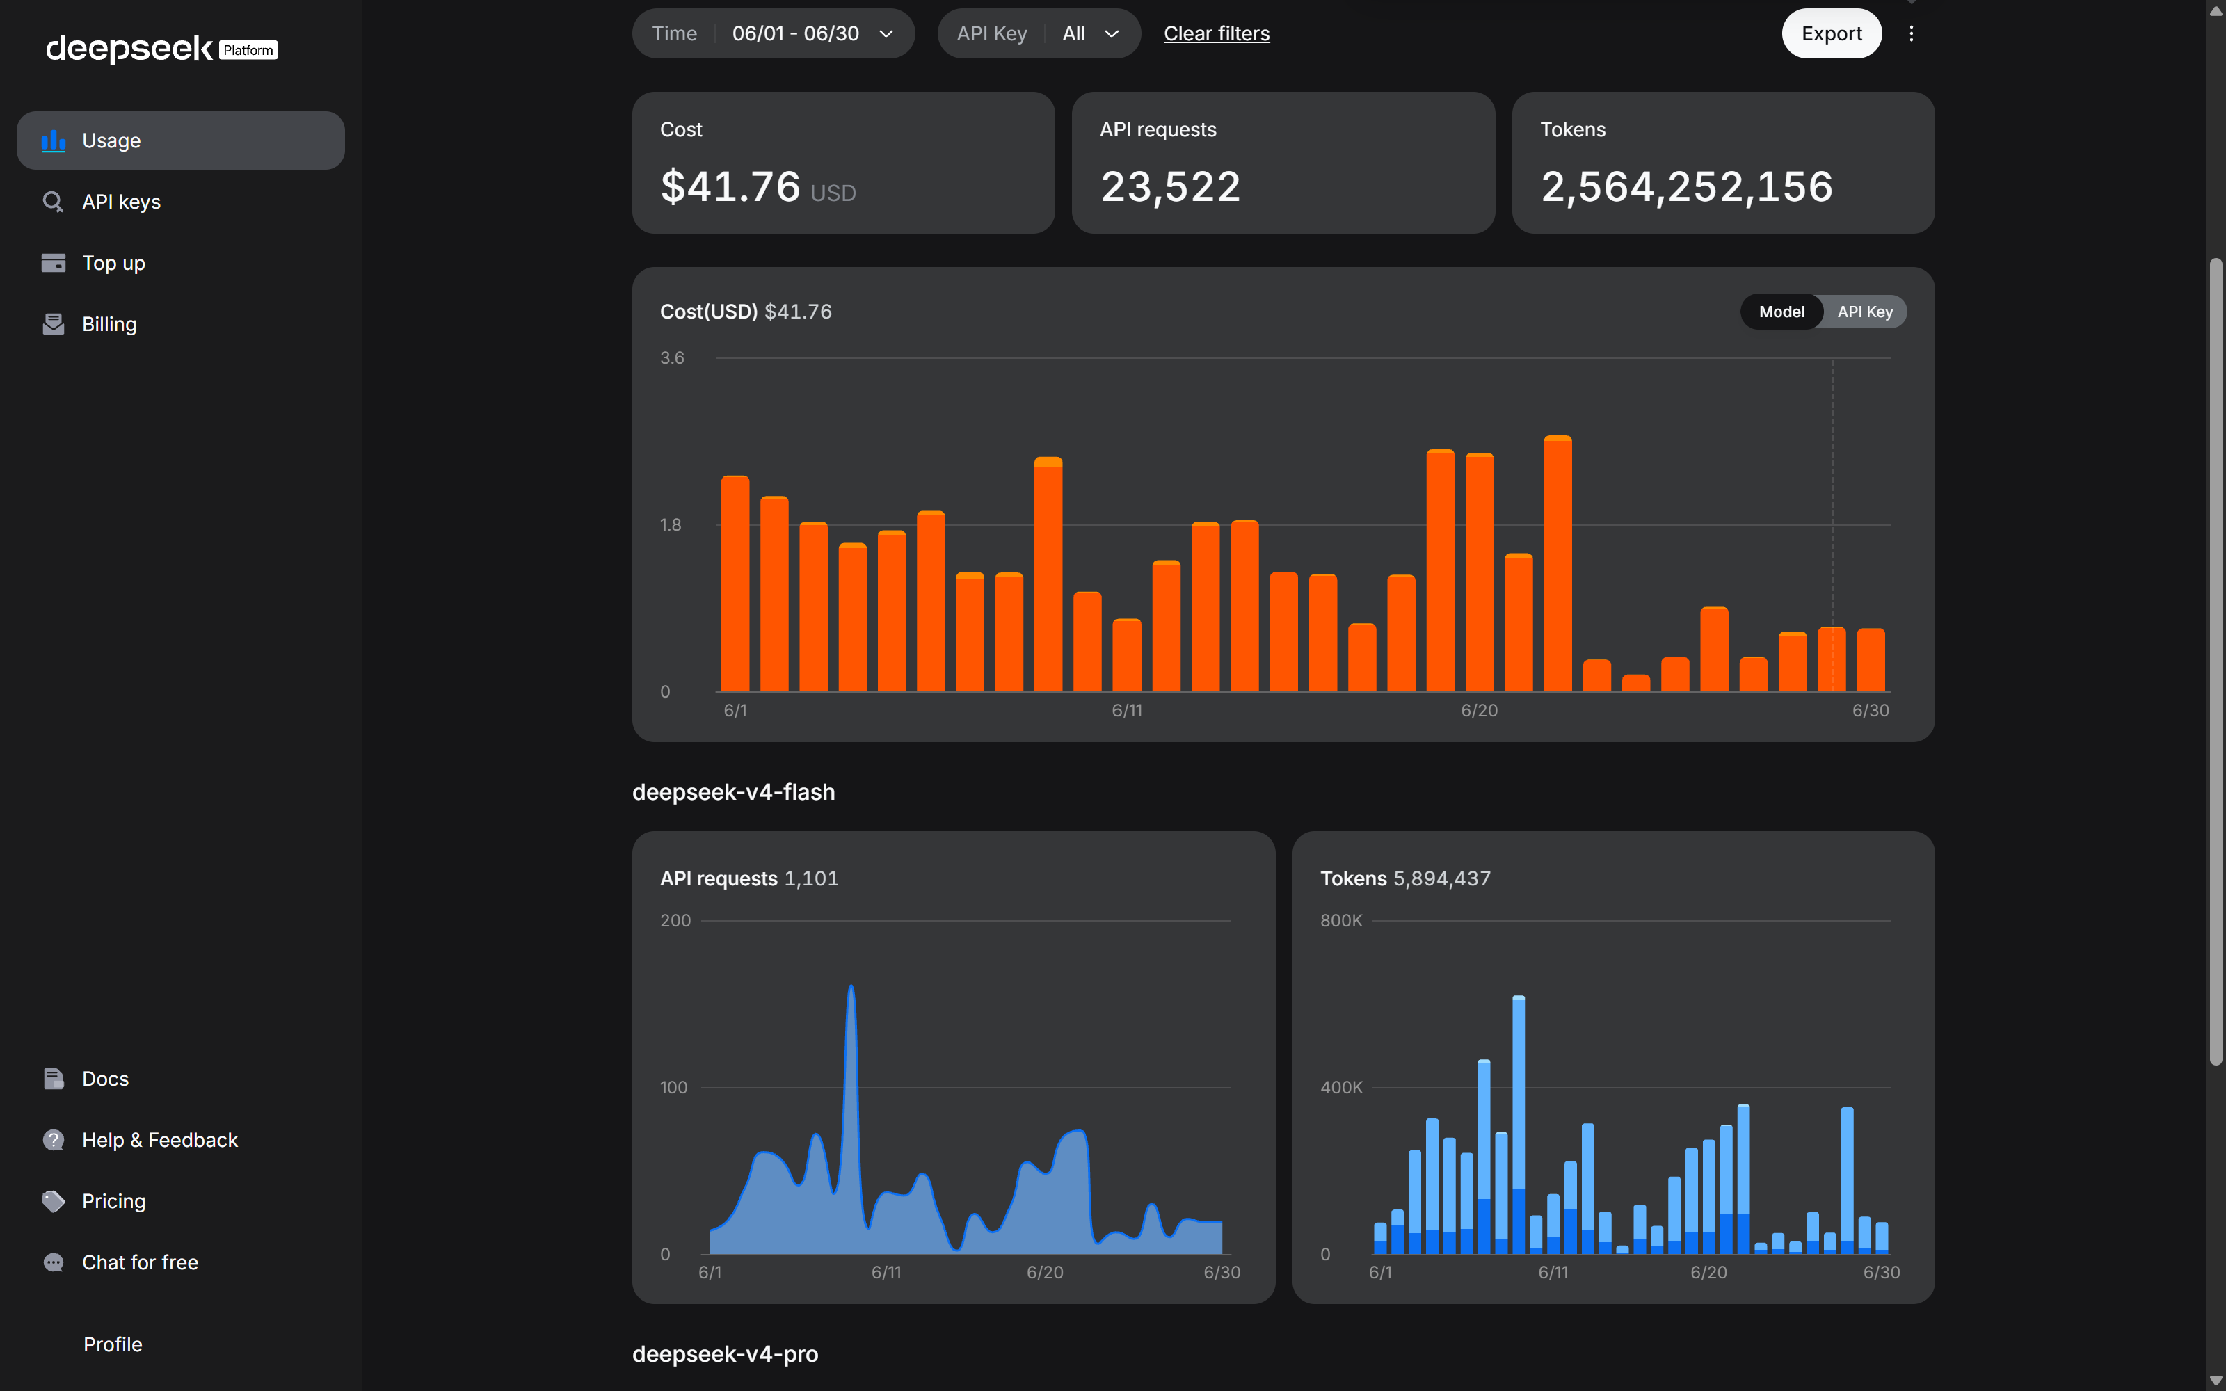Click the tallest orange cost bar

(x=1558, y=563)
